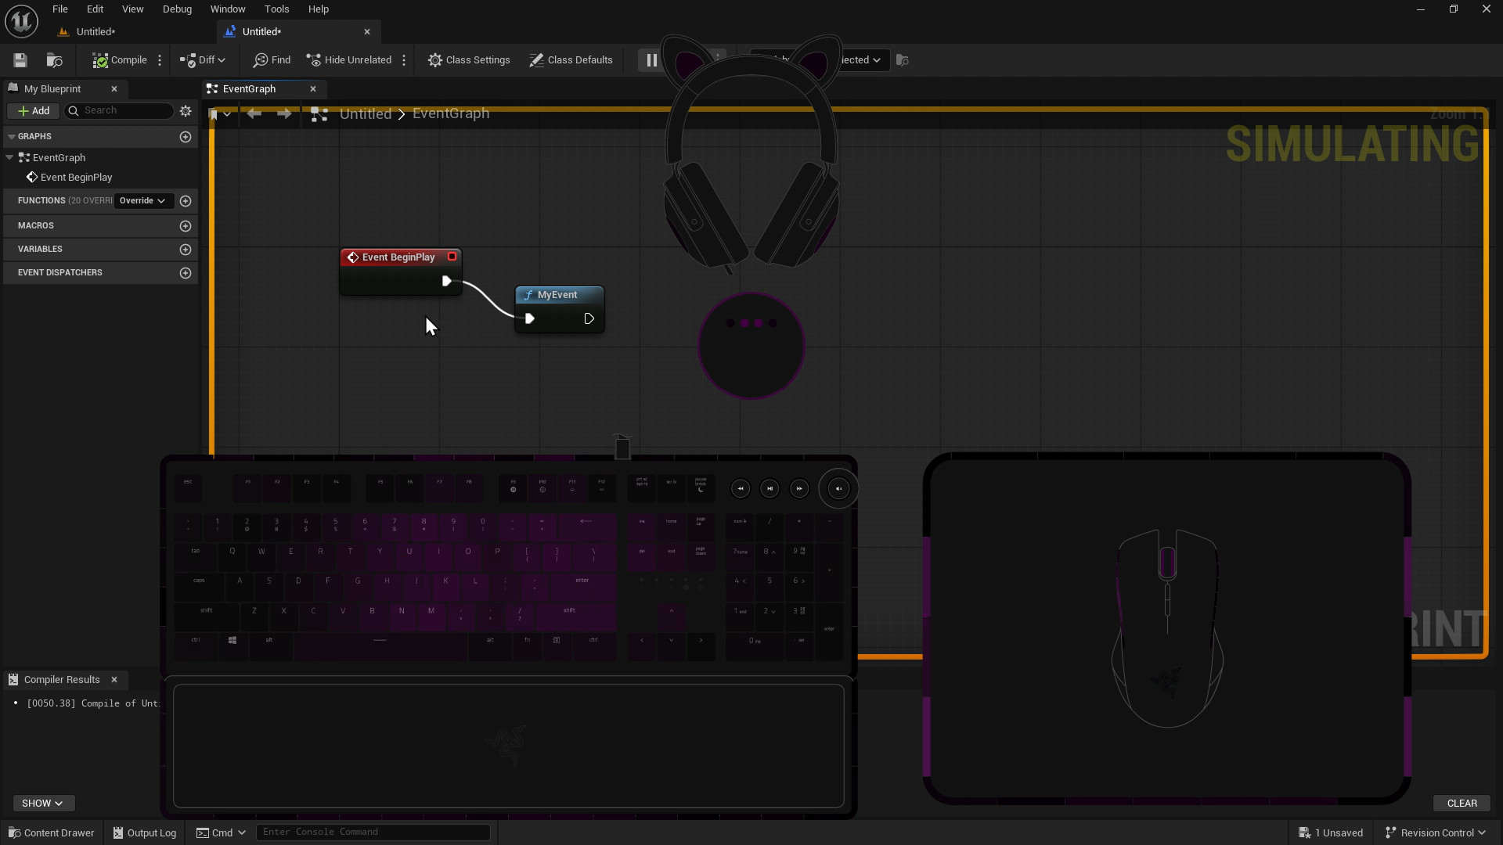Toggle breakpoint on Event BeginPlay node
The height and width of the screenshot is (845, 1503).
(x=452, y=257)
